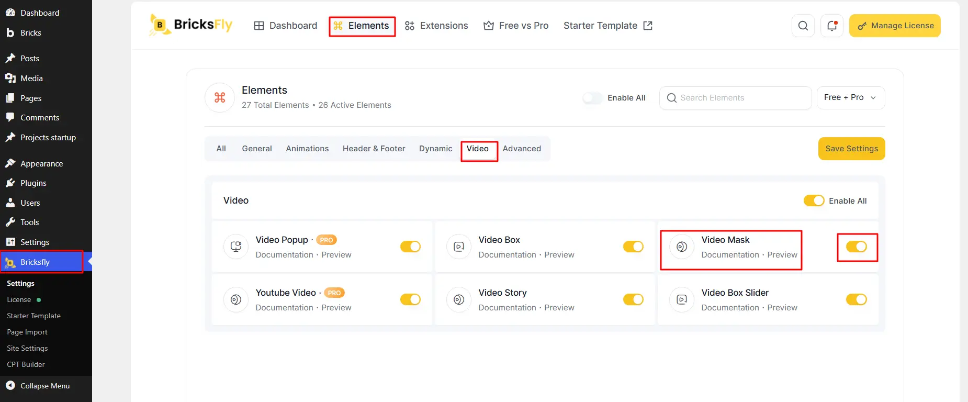Image resolution: width=968 pixels, height=402 pixels.
Task: Disable the Video Story element
Action: (633, 299)
